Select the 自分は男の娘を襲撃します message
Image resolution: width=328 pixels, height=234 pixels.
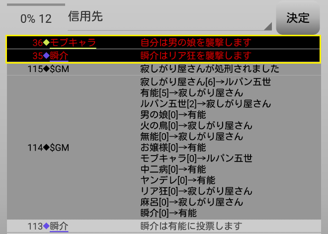[196, 43]
